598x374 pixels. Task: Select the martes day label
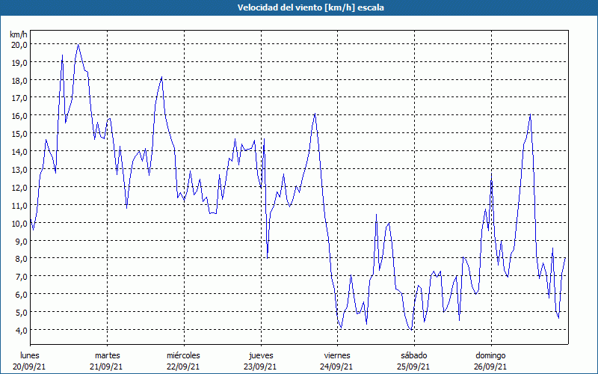click(107, 356)
